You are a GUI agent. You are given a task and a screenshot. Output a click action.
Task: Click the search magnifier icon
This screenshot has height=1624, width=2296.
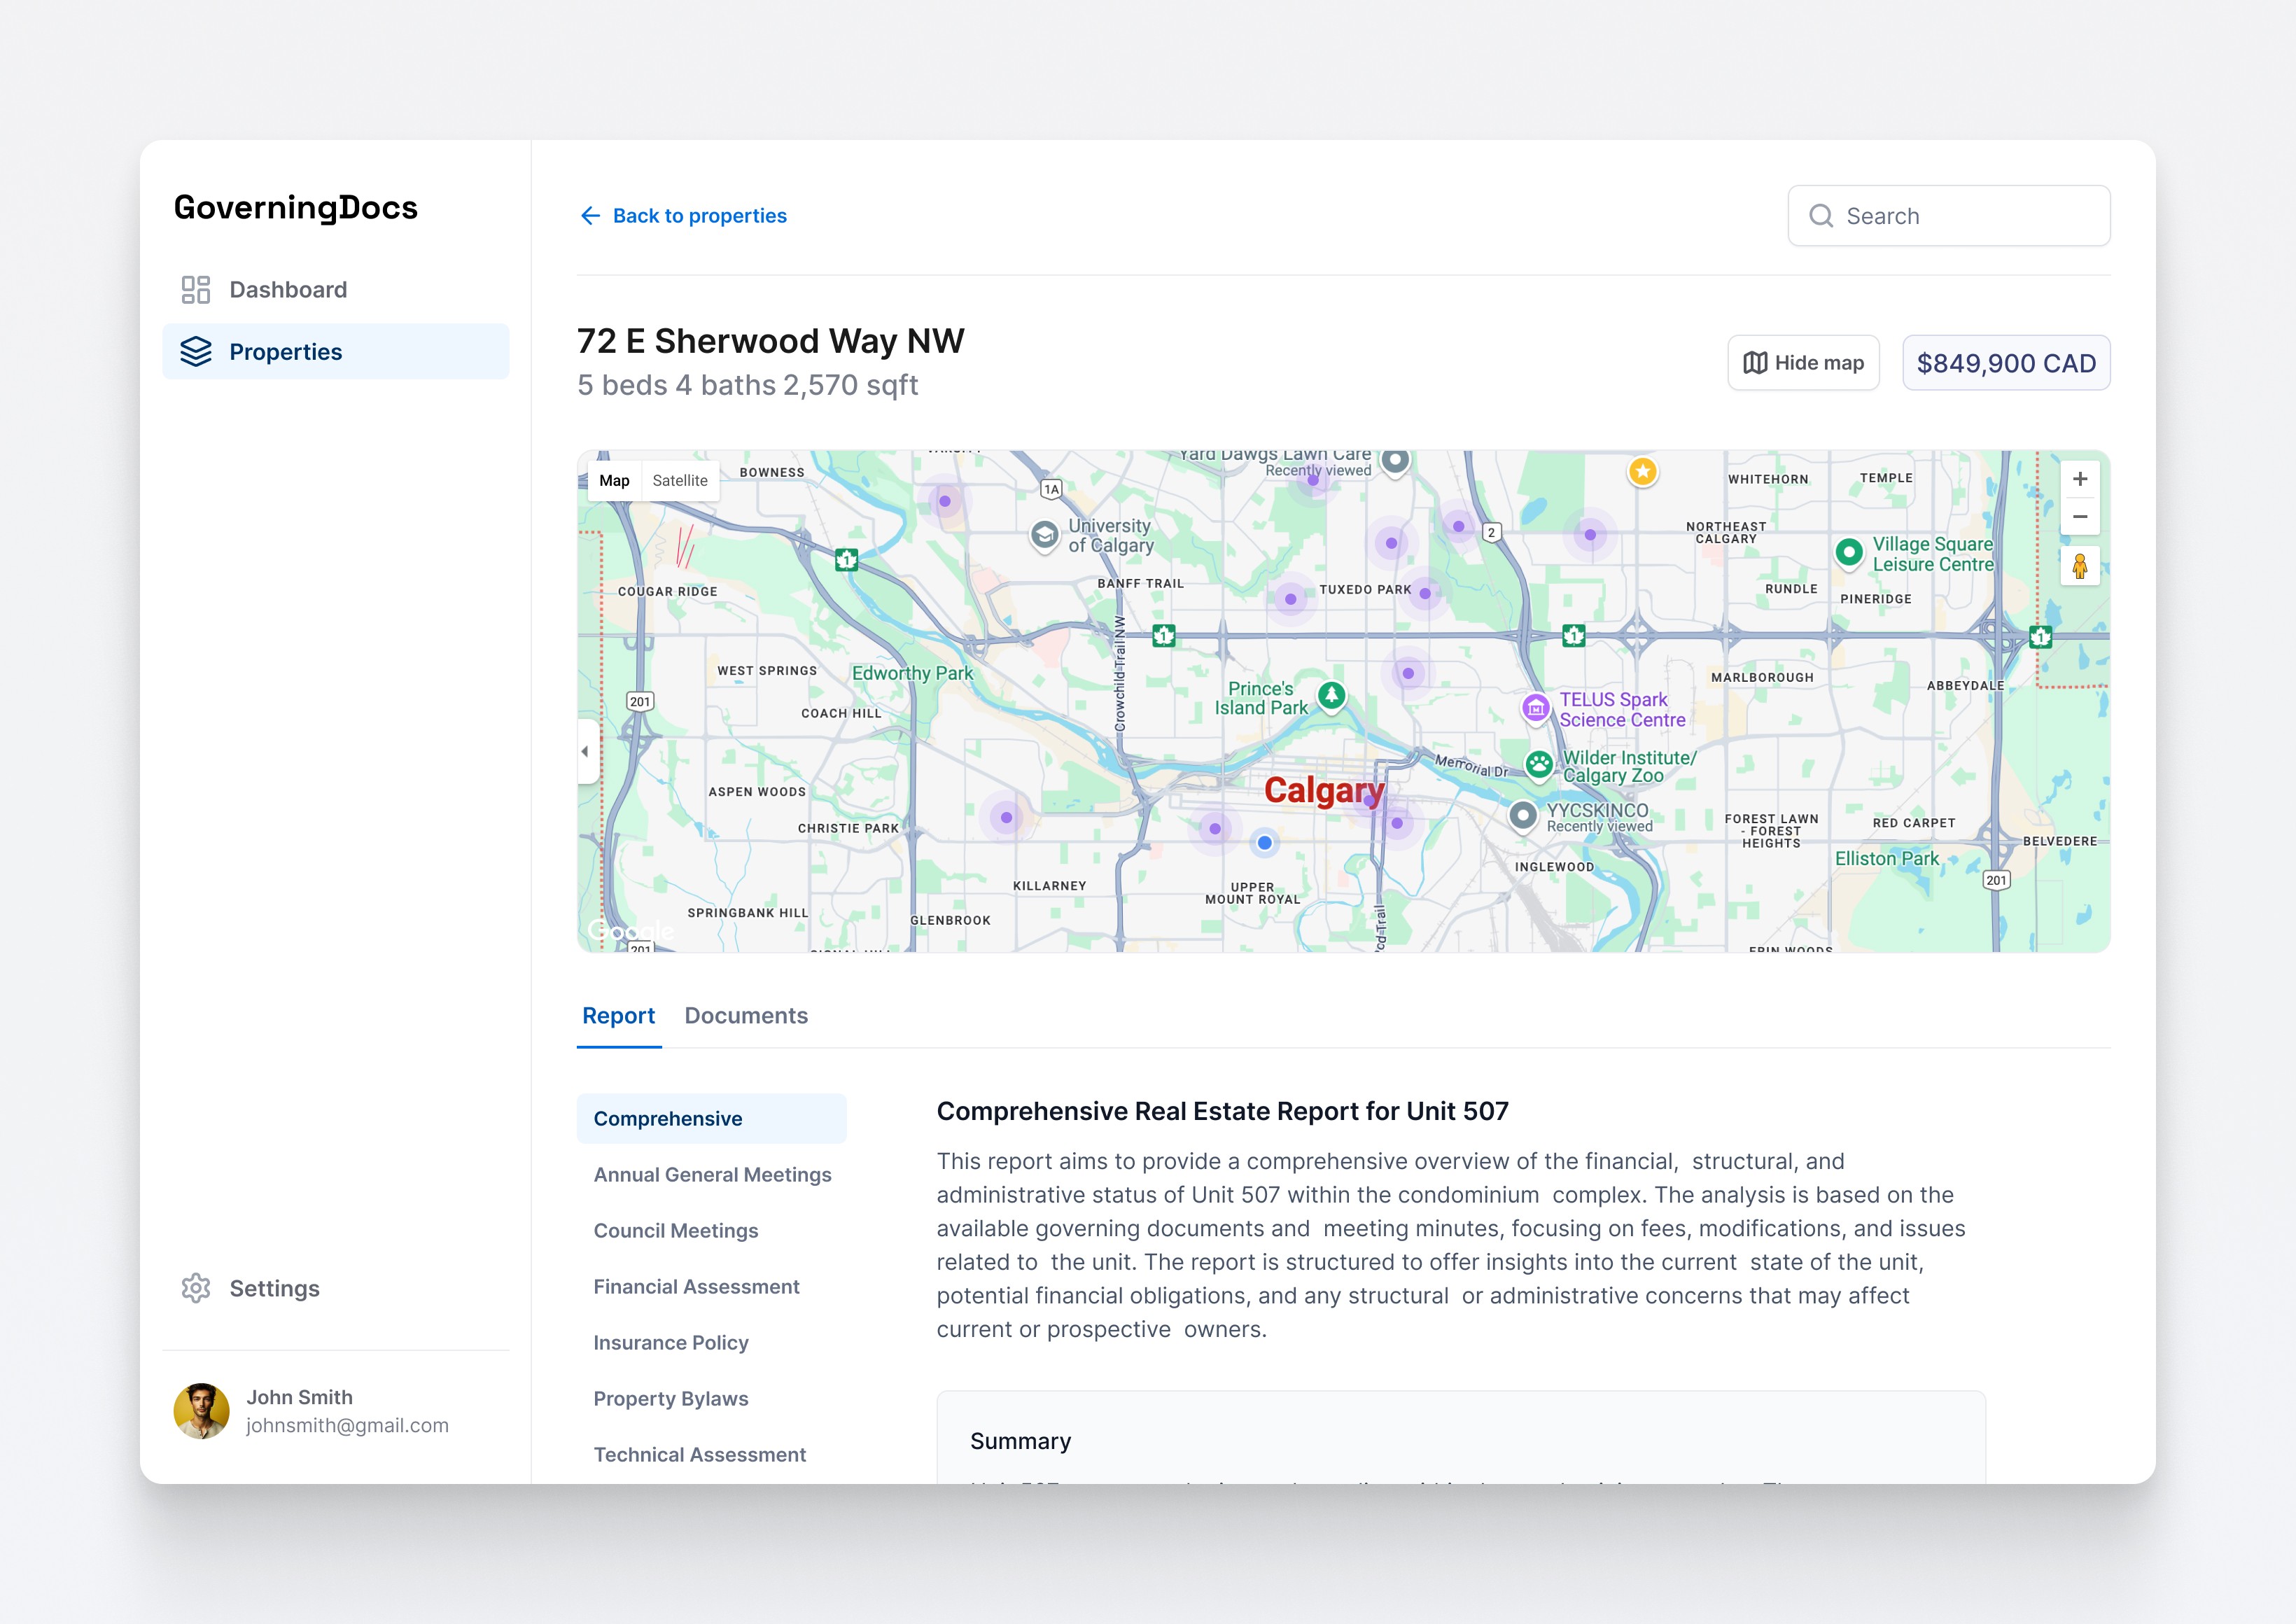1821,216
